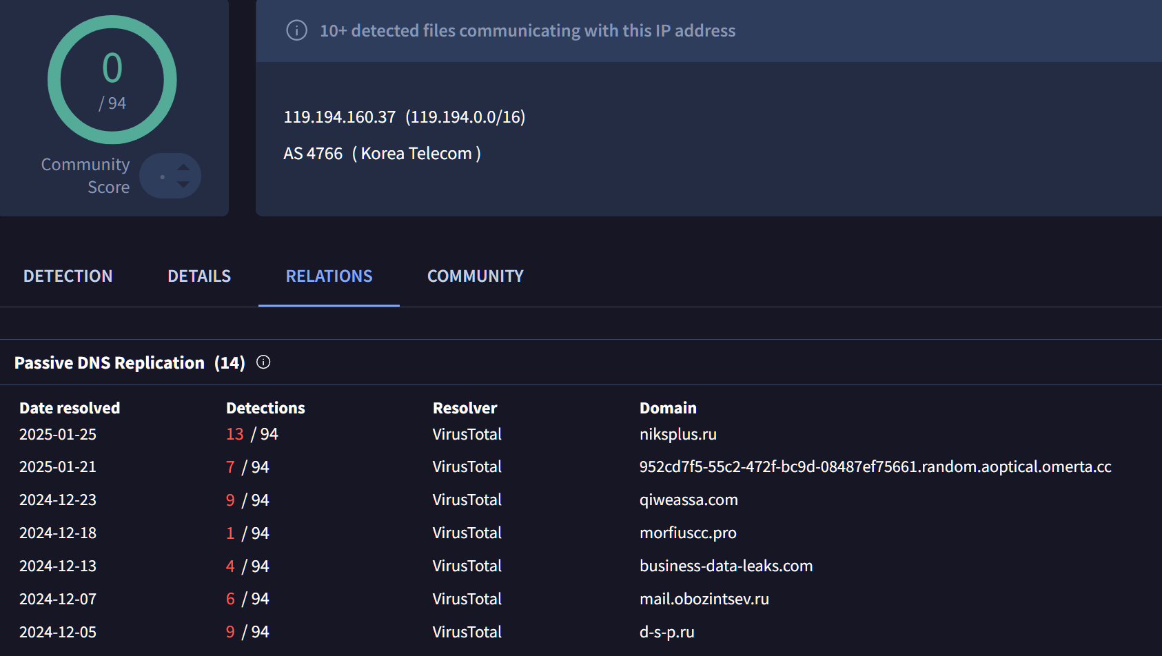
Task: Click the Passive DNS Replication info icon
Action: (263, 362)
